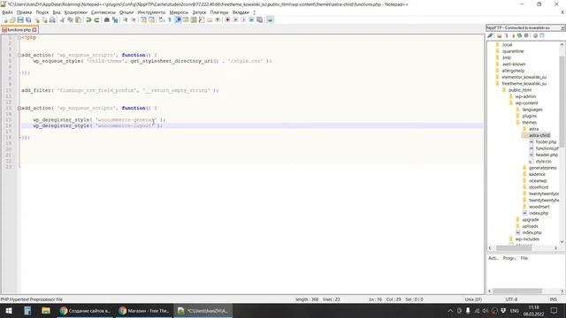Collapse the fold at code line 13

tap(19, 108)
